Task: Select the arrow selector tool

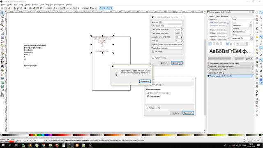Action: [2, 13]
